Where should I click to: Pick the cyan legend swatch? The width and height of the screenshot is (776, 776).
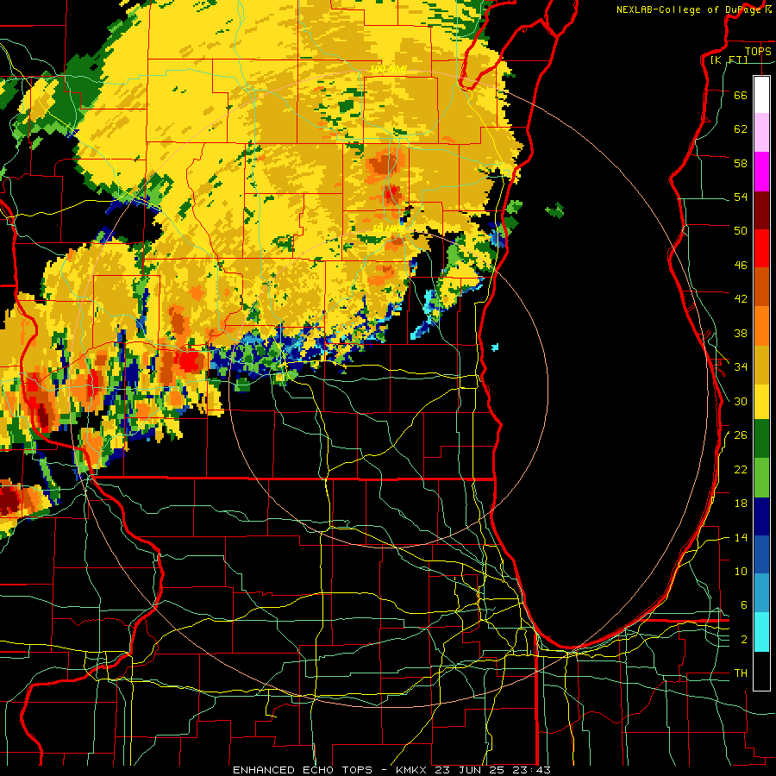[x=761, y=631]
